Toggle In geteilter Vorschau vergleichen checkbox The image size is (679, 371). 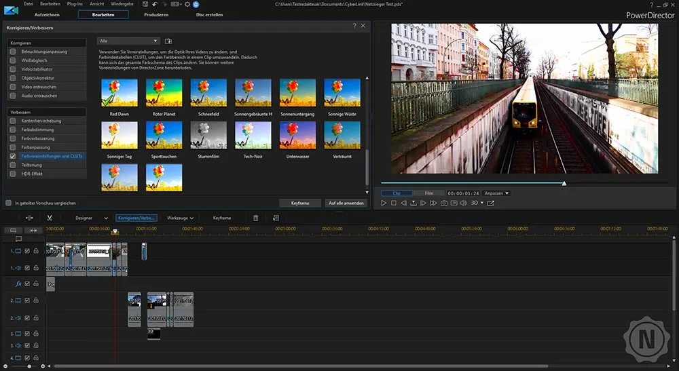tap(9, 203)
